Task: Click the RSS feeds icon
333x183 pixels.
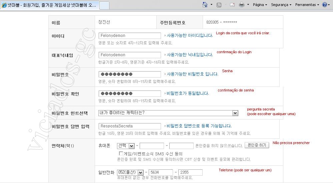Action: click(x=219, y=5)
